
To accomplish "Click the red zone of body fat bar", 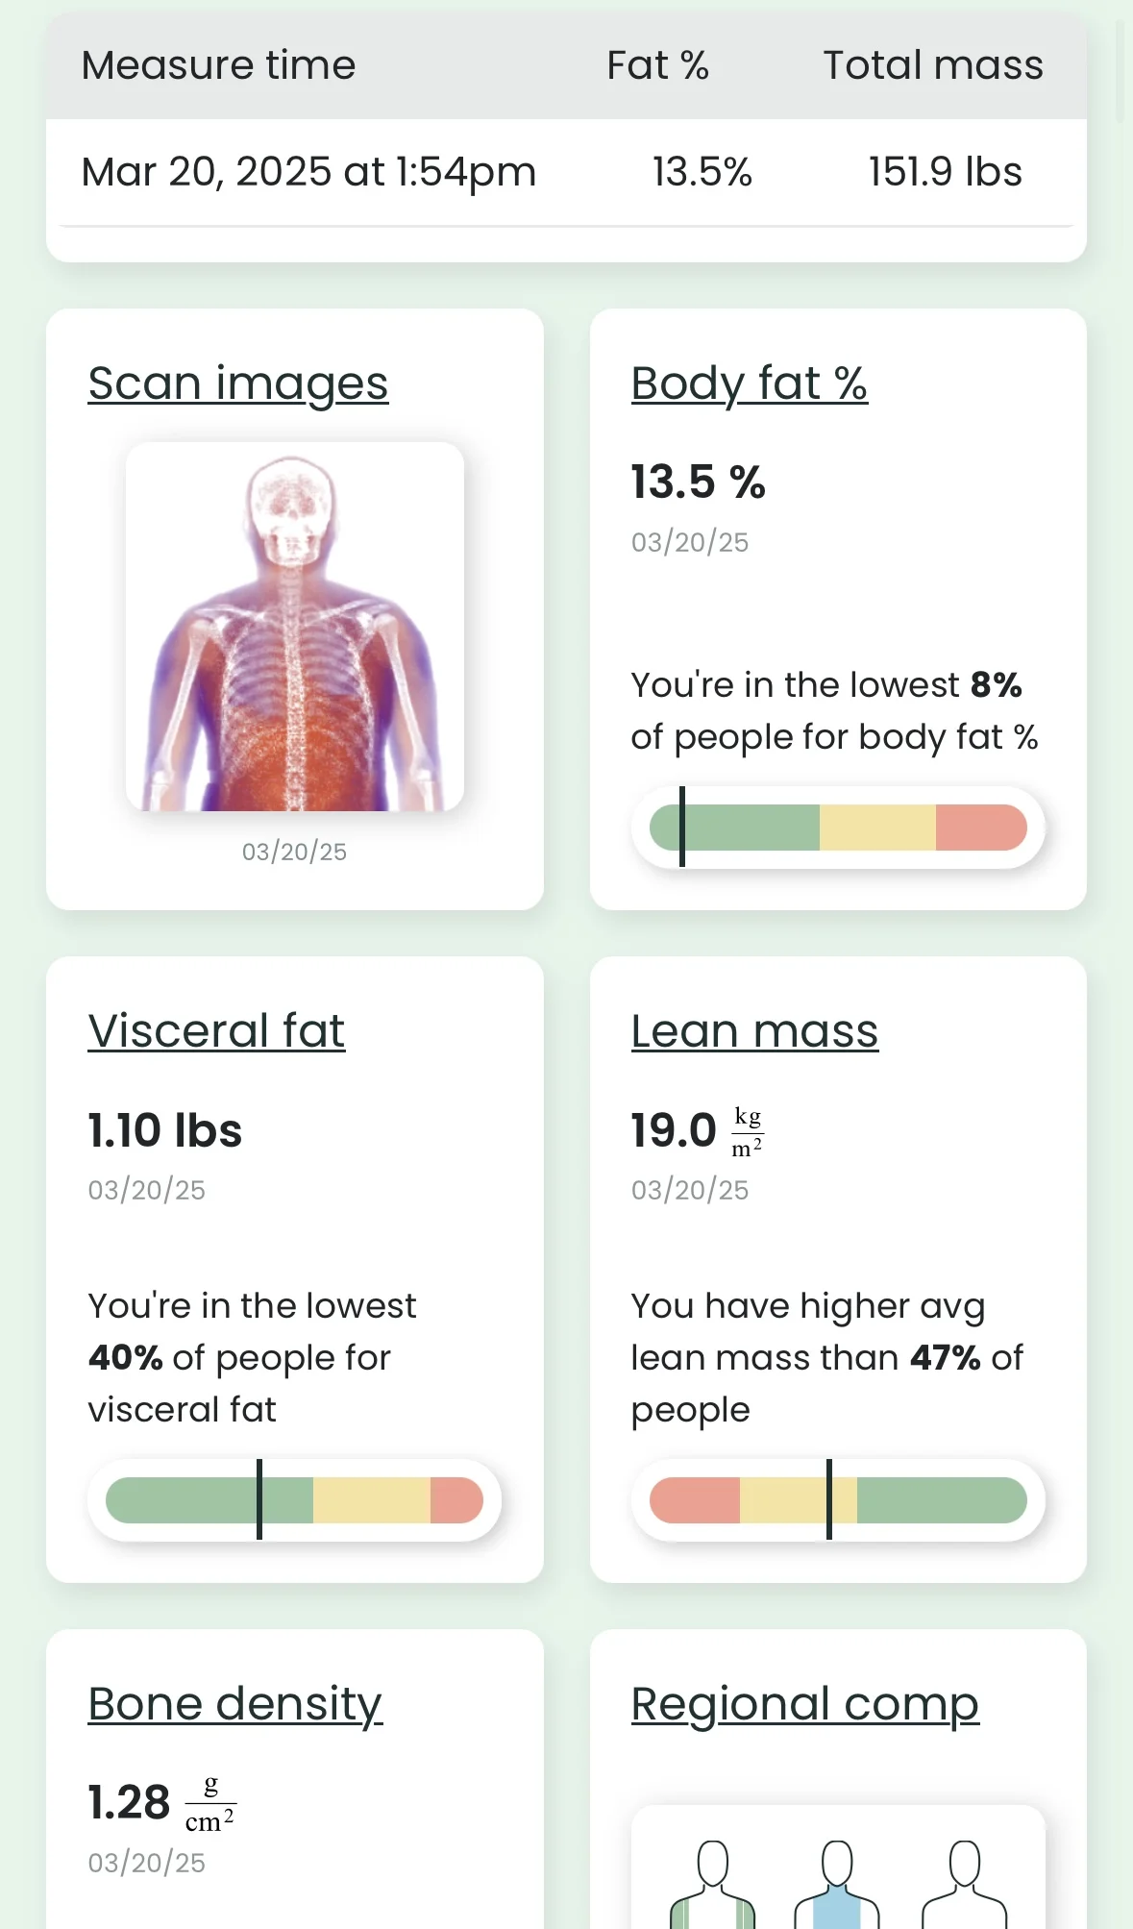I will click(980, 828).
